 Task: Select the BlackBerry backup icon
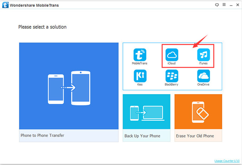172,76
